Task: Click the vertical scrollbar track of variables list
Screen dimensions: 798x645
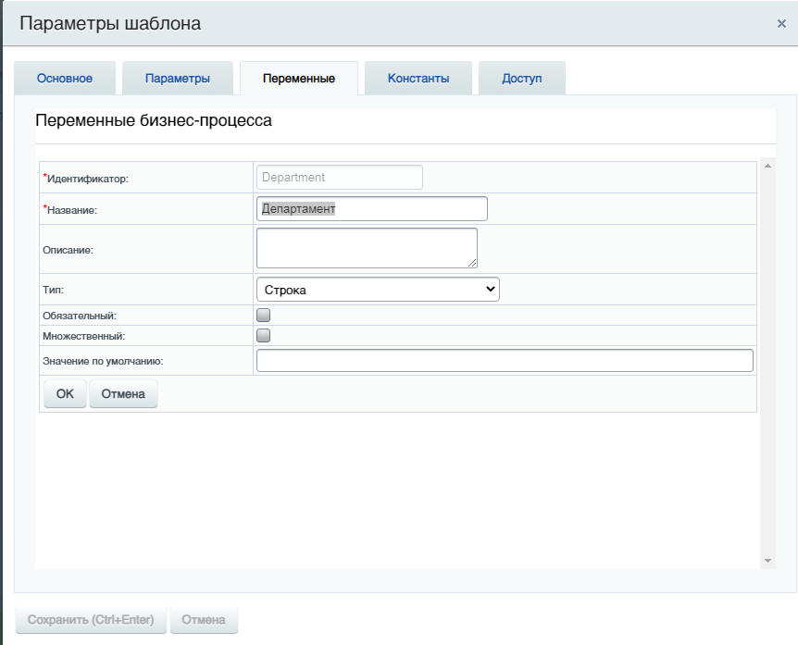Action: point(767,363)
